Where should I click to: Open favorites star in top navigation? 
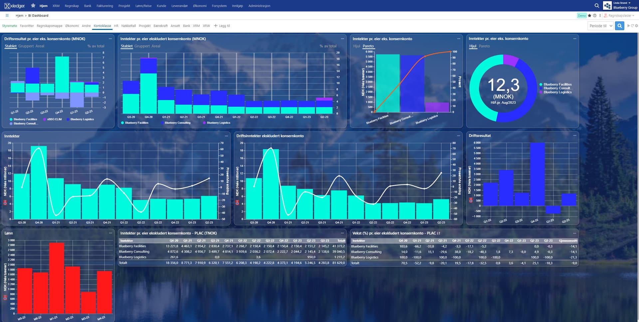pyautogui.click(x=33, y=6)
